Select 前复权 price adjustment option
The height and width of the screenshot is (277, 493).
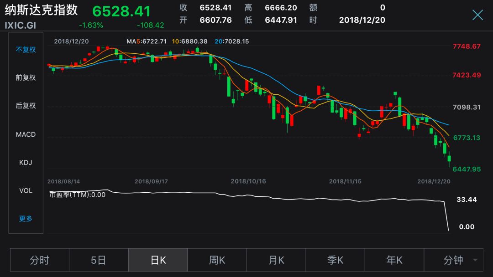coord(26,77)
